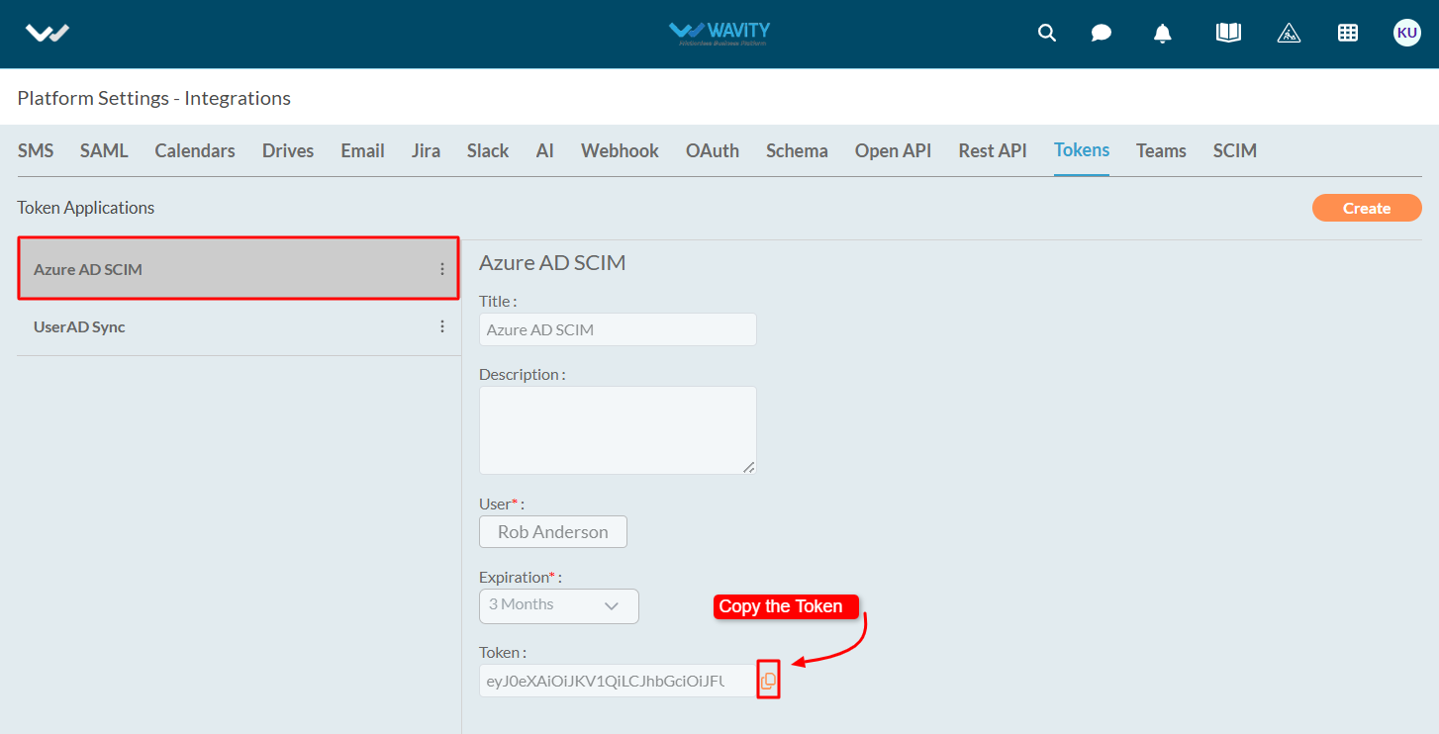The height and width of the screenshot is (734, 1439).
Task: Select the Slack tab
Action: click(x=488, y=150)
